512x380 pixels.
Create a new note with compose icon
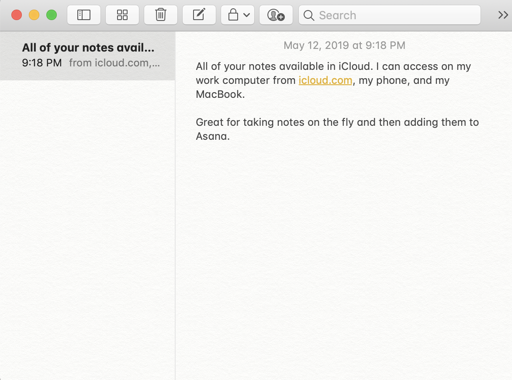click(x=199, y=15)
